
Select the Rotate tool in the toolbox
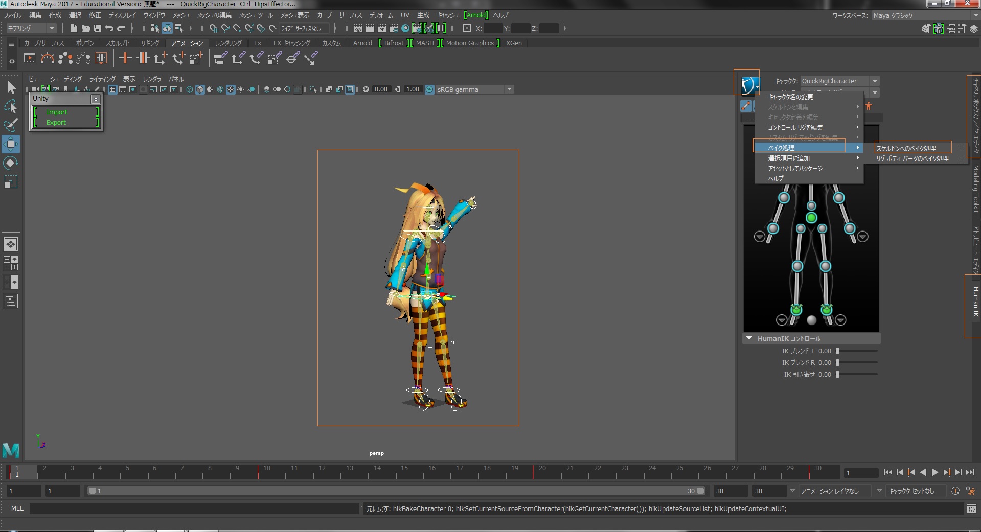[x=11, y=163]
